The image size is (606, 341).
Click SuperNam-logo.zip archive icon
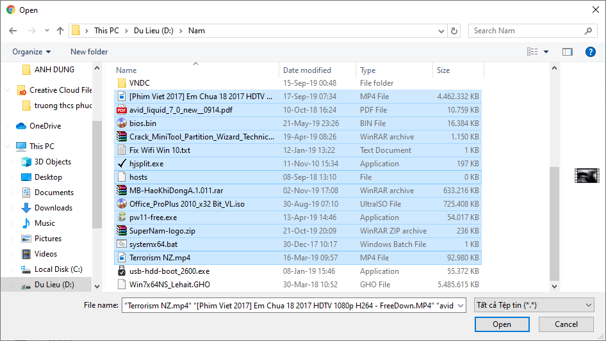click(122, 231)
